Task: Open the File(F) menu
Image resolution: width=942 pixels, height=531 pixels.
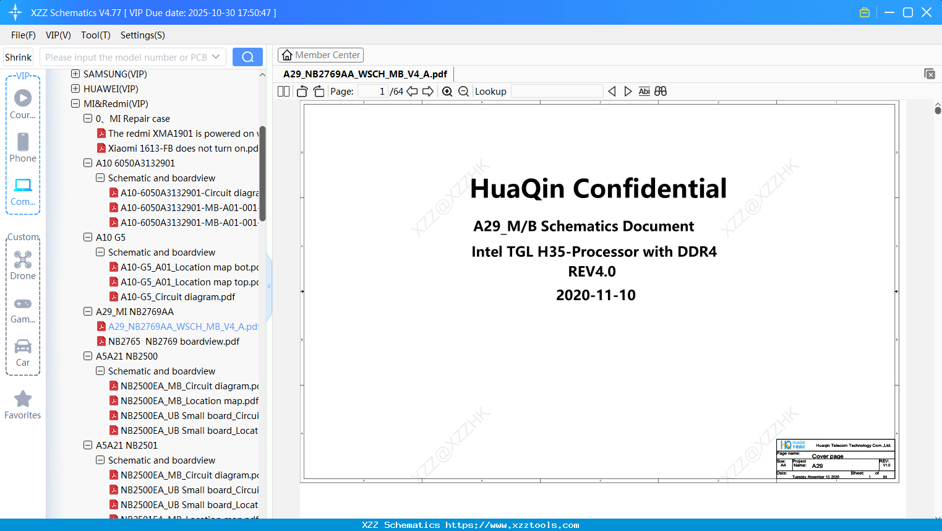Action: coord(24,35)
